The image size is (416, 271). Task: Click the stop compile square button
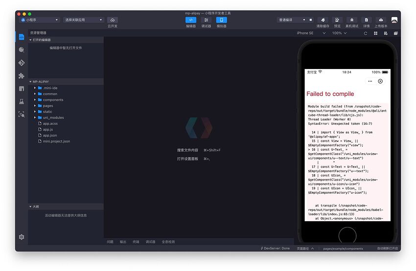tap(311, 20)
